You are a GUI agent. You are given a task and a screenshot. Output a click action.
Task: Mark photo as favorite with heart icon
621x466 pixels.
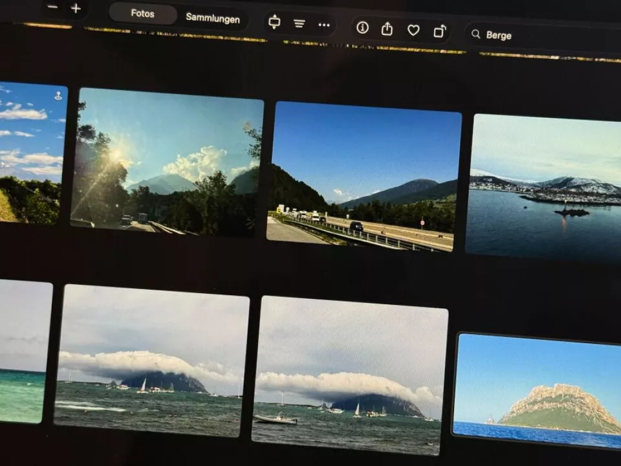(413, 30)
